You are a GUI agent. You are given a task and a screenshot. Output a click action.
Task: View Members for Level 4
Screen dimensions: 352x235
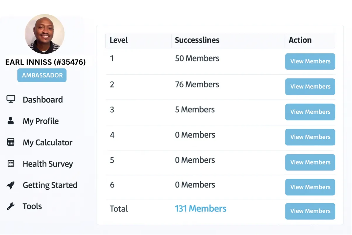(x=310, y=137)
